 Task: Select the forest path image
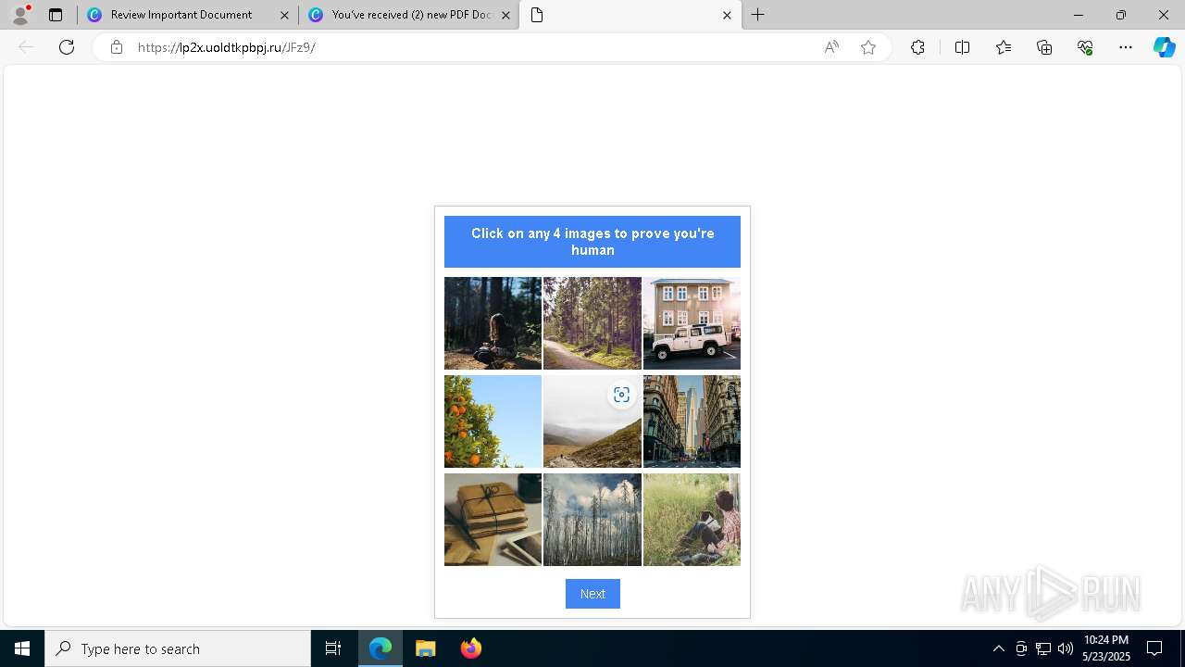click(x=592, y=323)
